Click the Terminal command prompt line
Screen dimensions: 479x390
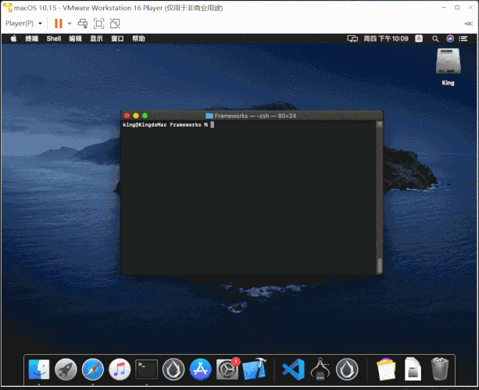[168, 125]
